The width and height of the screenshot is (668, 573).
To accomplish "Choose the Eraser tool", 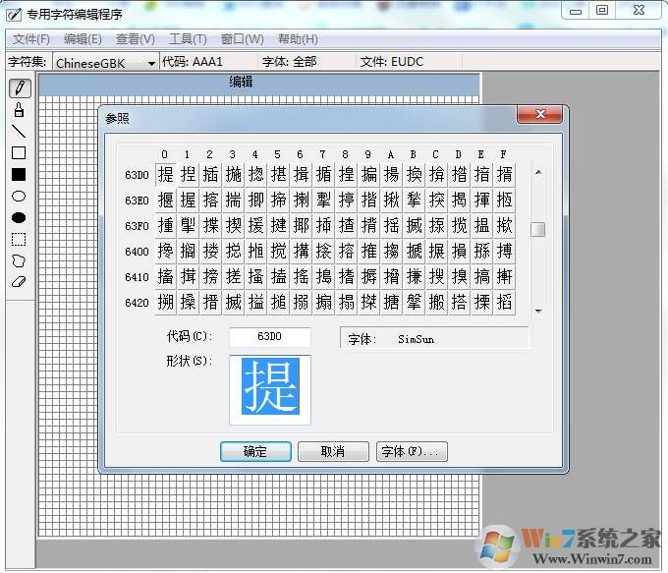I will pos(19,282).
